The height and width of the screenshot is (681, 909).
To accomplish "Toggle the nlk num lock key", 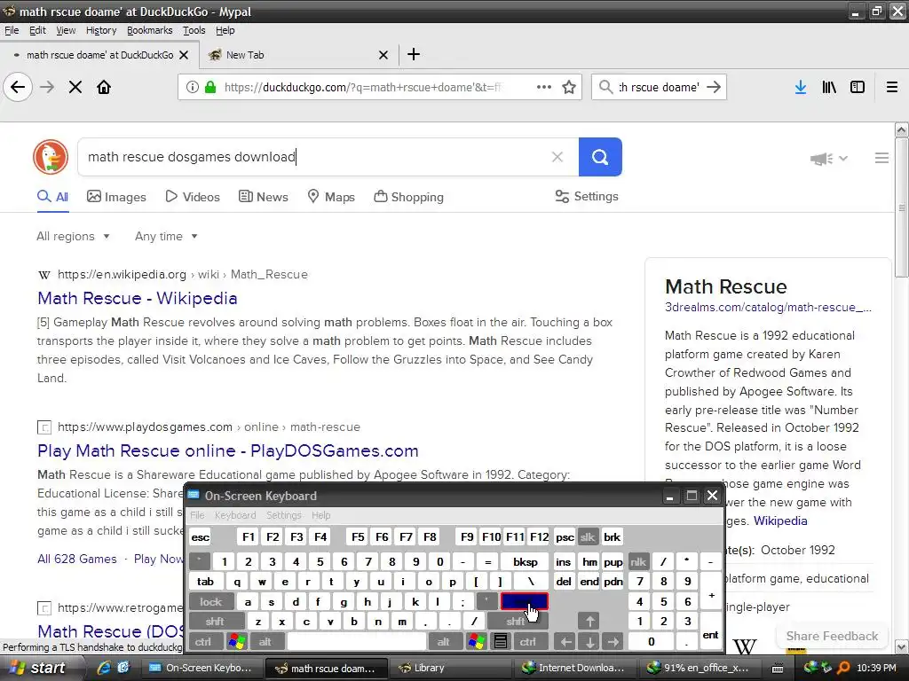I will point(638,561).
